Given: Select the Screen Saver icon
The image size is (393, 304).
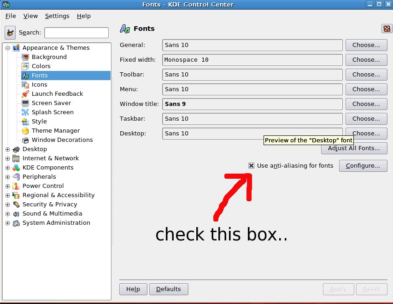Looking at the screenshot, I should click(25, 103).
